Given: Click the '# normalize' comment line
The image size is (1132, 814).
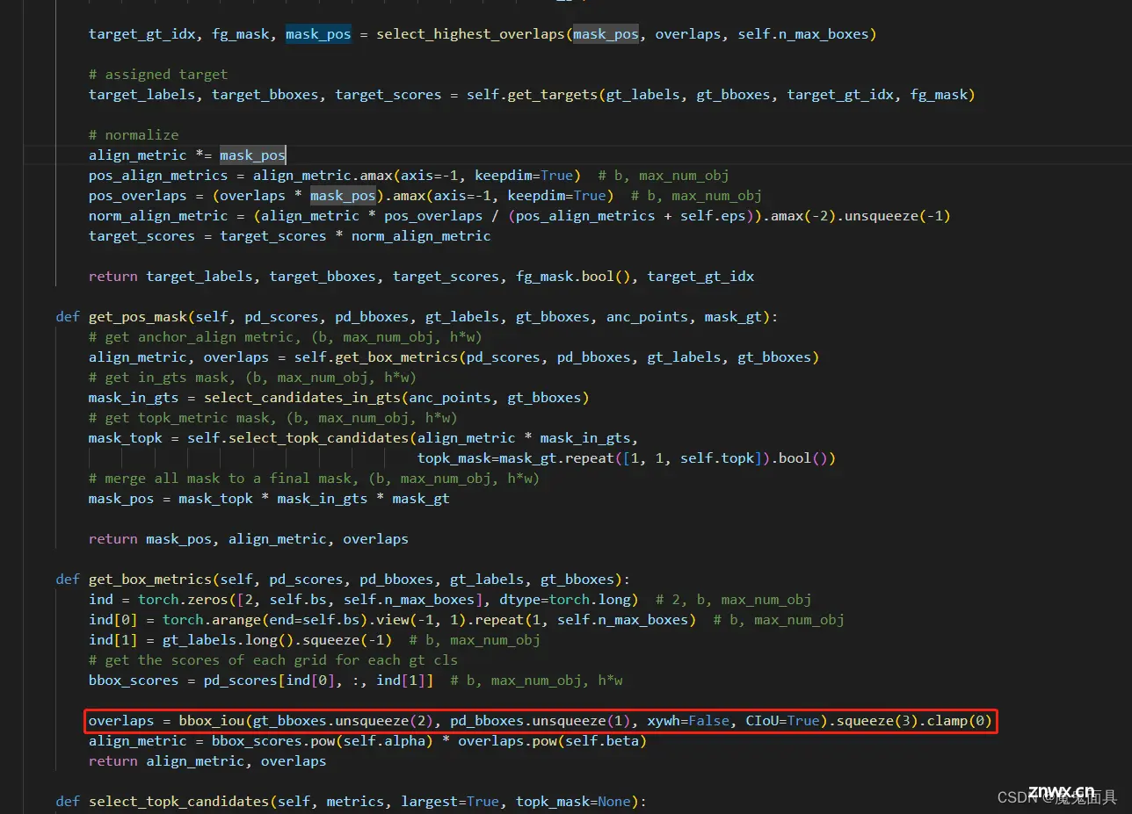Looking at the screenshot, I should (134, 135).
